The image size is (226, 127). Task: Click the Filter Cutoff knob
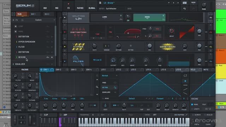(x=113, y=60)
